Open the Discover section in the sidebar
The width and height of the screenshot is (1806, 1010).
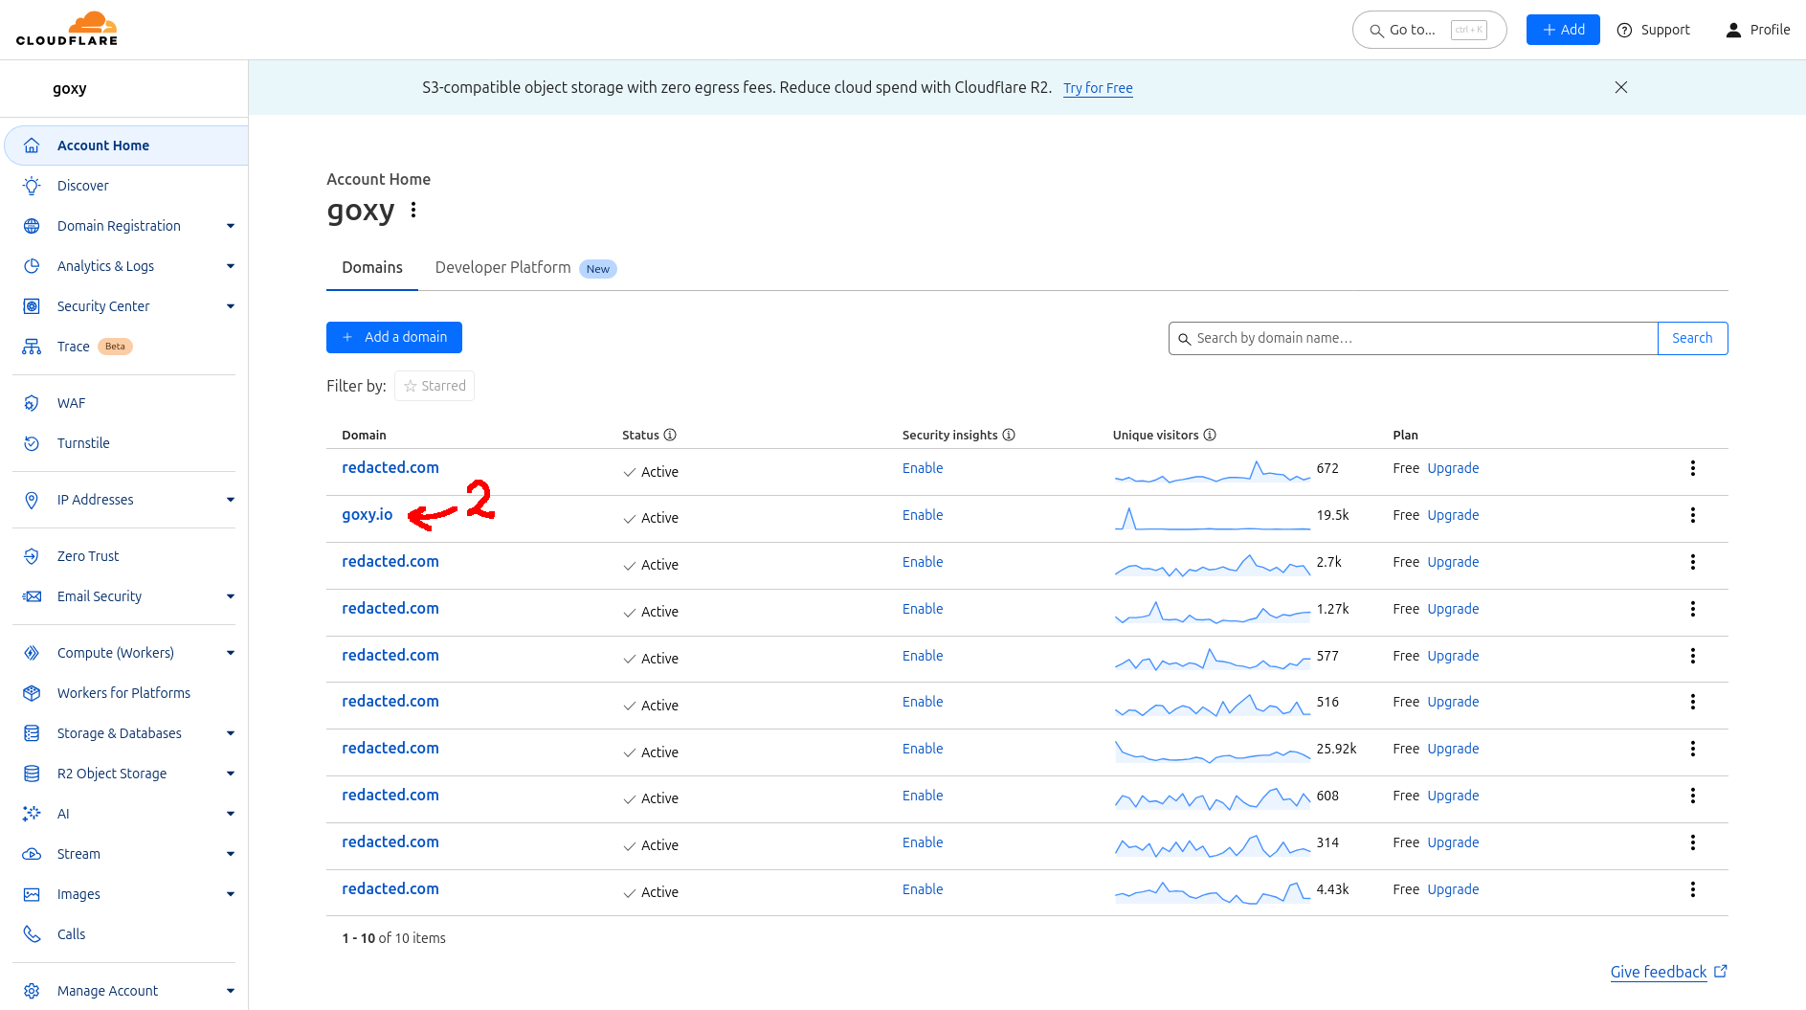click(82, 185)
